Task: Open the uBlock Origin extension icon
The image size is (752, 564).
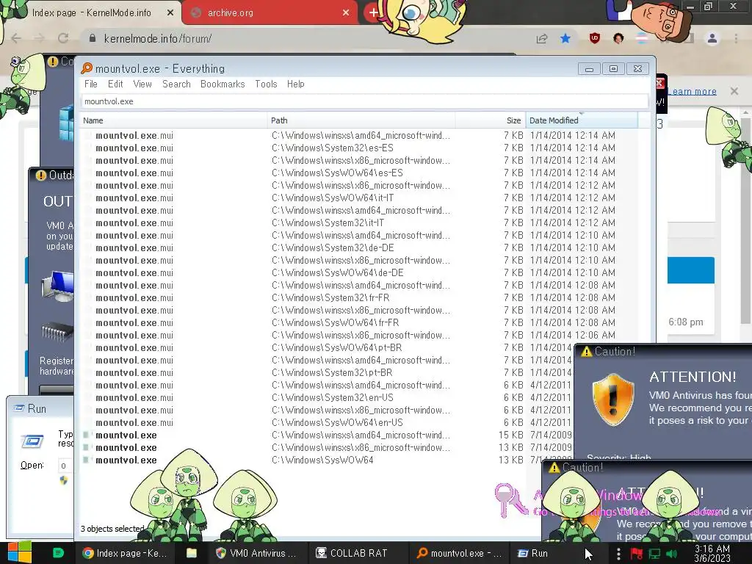Action: [x=595, y=38]
